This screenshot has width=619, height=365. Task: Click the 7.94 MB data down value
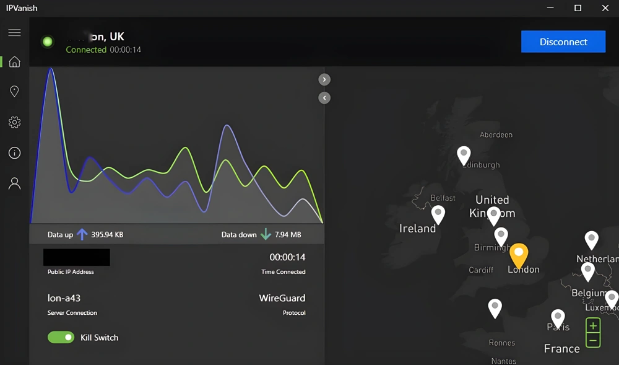pyautogui.click(x=288, y=235)
